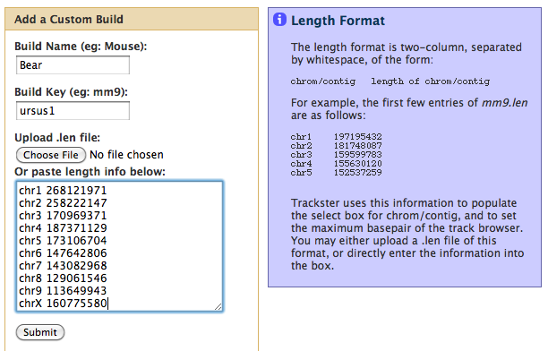This screenshot has width=548, height=351.
Task: Click the 'Build Name (eg: Mouse):' label
Action: (x=81, y=47)
